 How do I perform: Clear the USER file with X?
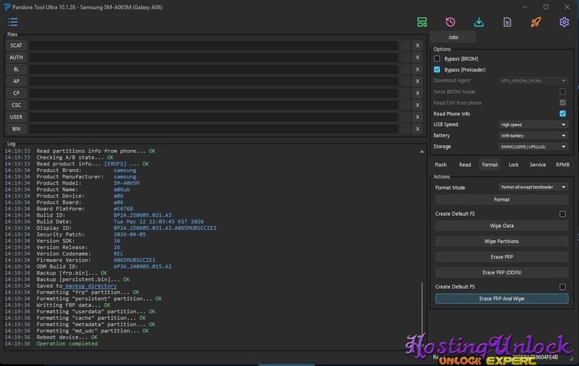coord(417,117)
